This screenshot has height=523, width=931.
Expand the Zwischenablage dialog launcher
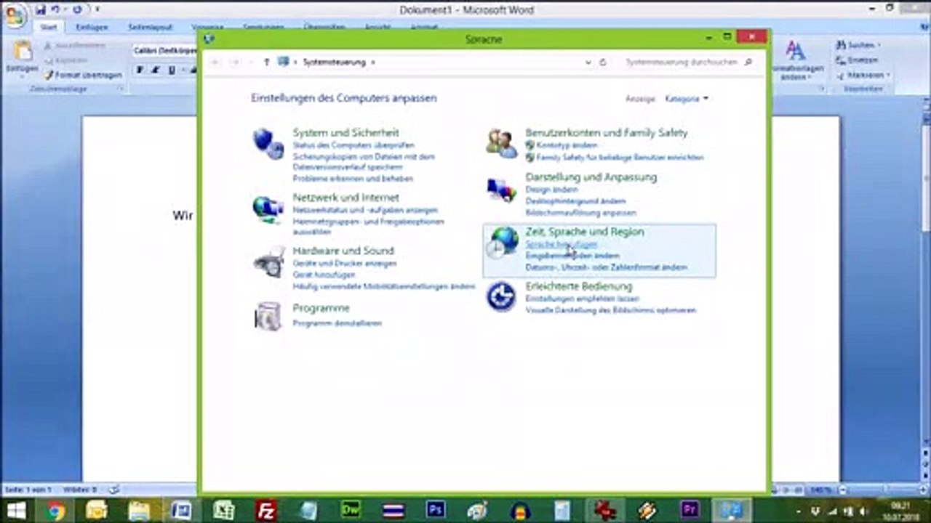click(121, 89)
